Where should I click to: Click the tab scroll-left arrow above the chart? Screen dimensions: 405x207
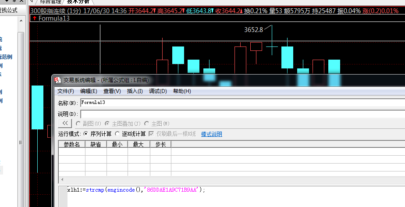pos(32,2)
